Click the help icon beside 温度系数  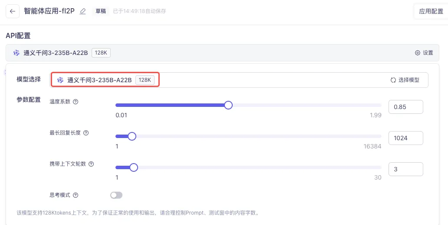click(x=76, y=102)
